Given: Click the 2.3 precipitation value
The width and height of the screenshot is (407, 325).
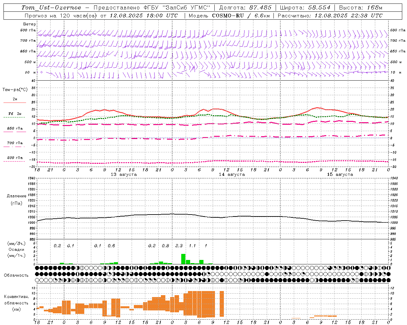Looking at the screenshot, I should click(x=179, y=246).
